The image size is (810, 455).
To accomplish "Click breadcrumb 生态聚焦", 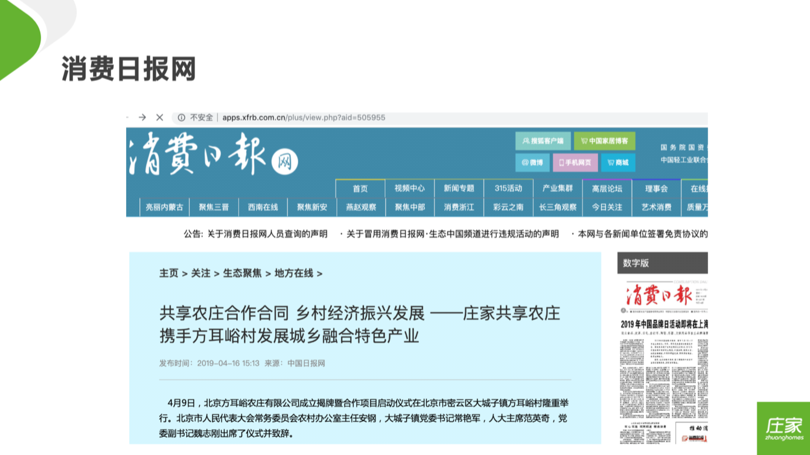I will click(243, 273).
